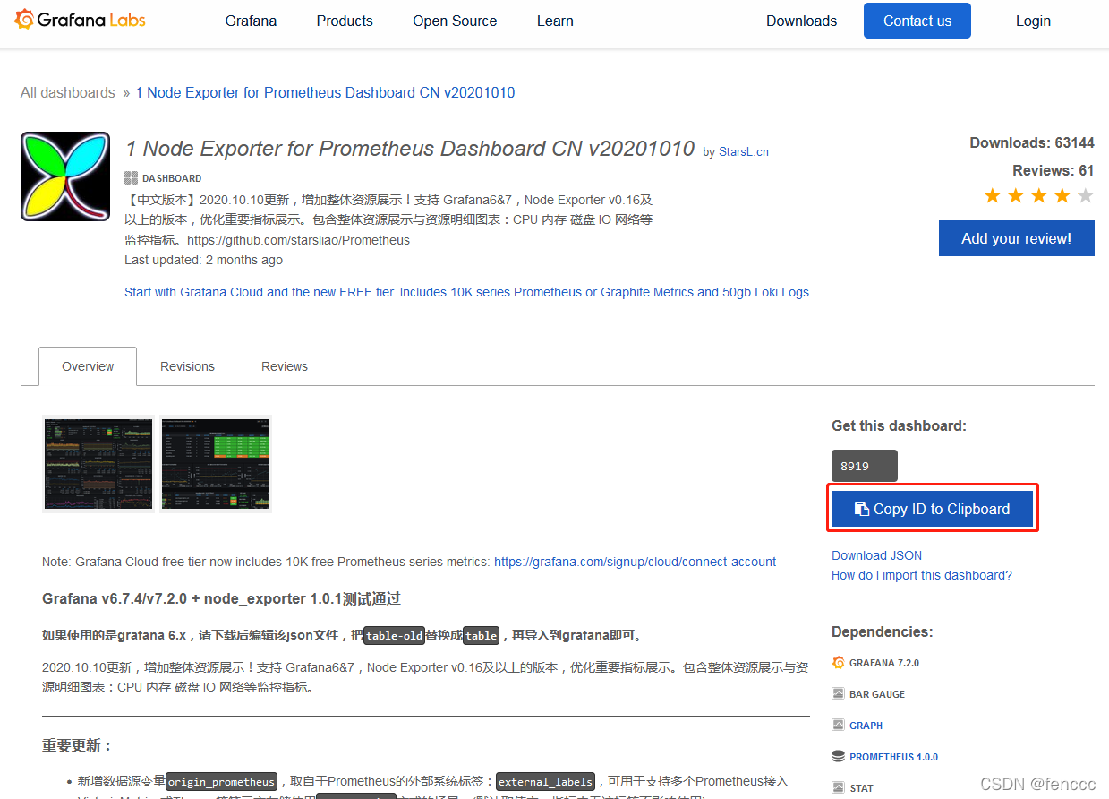
Task: Click the GRAPH dependency link
Action: 866,726
